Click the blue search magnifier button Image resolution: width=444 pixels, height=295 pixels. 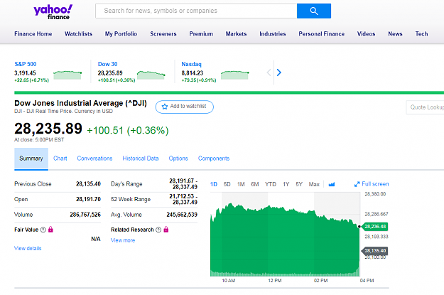(314, 11)
